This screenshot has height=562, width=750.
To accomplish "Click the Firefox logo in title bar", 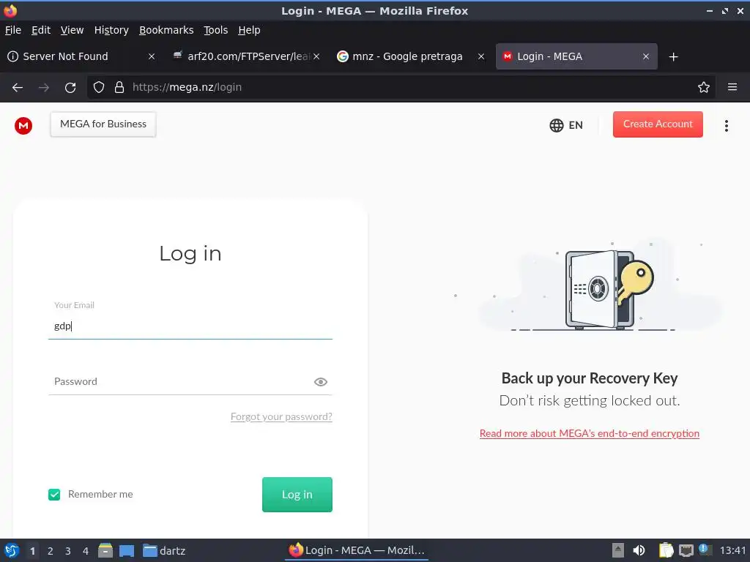I will (10, 10).
